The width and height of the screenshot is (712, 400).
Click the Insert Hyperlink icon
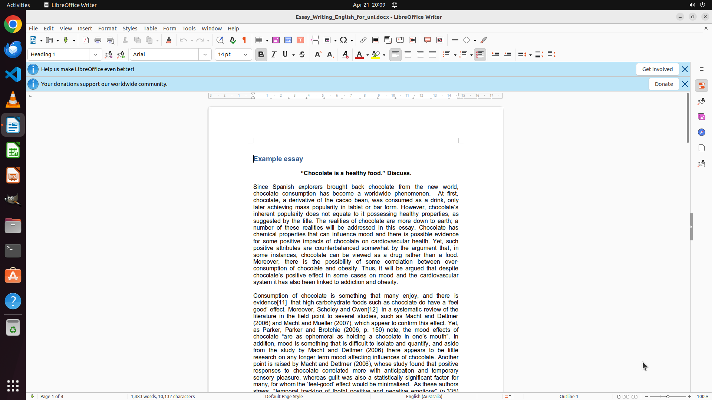[363, 40]
